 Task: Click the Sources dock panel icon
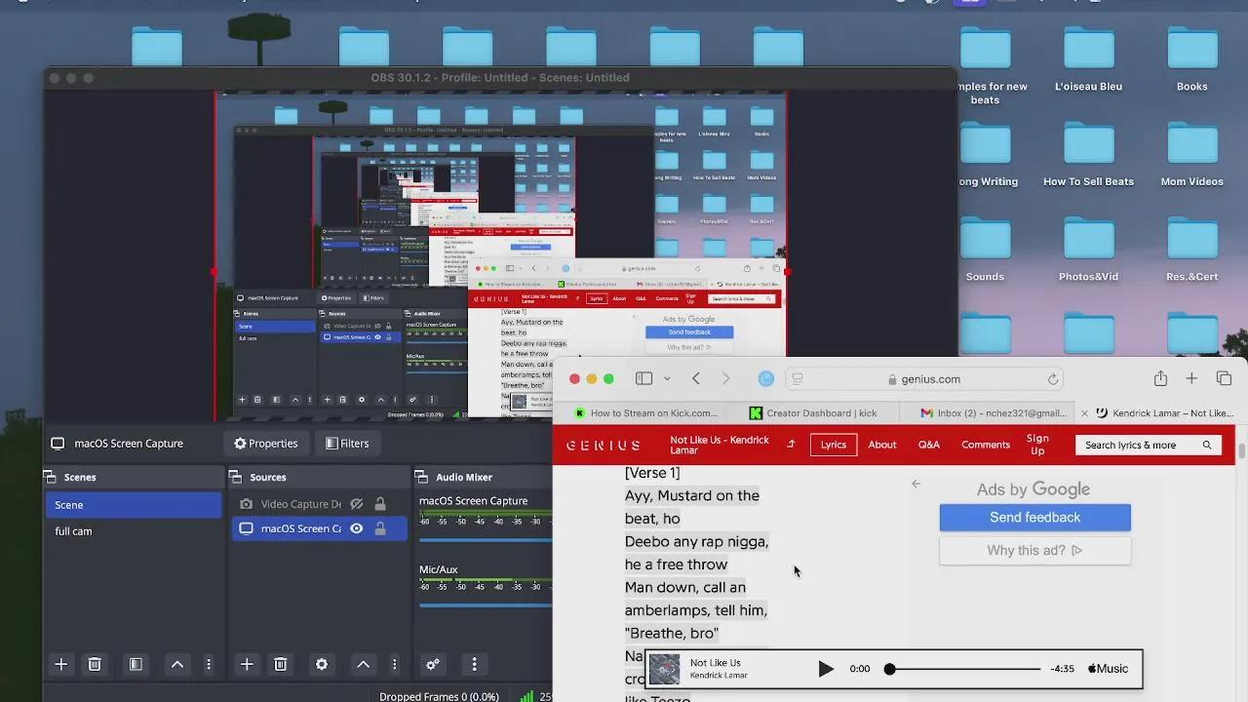click(x=236, y=477)
